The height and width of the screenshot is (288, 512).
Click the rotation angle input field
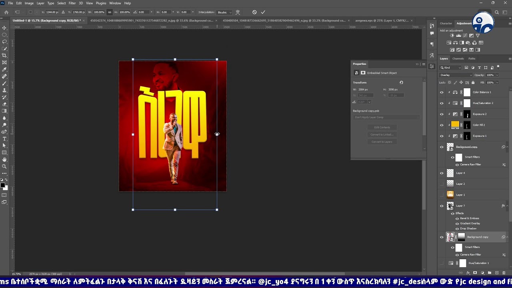point(143,12)
